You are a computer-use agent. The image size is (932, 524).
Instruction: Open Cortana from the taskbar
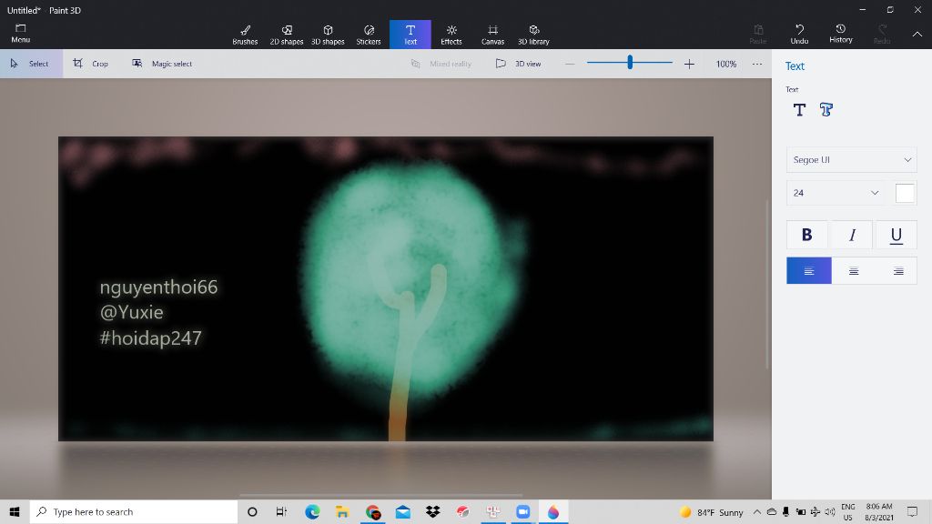252,511
